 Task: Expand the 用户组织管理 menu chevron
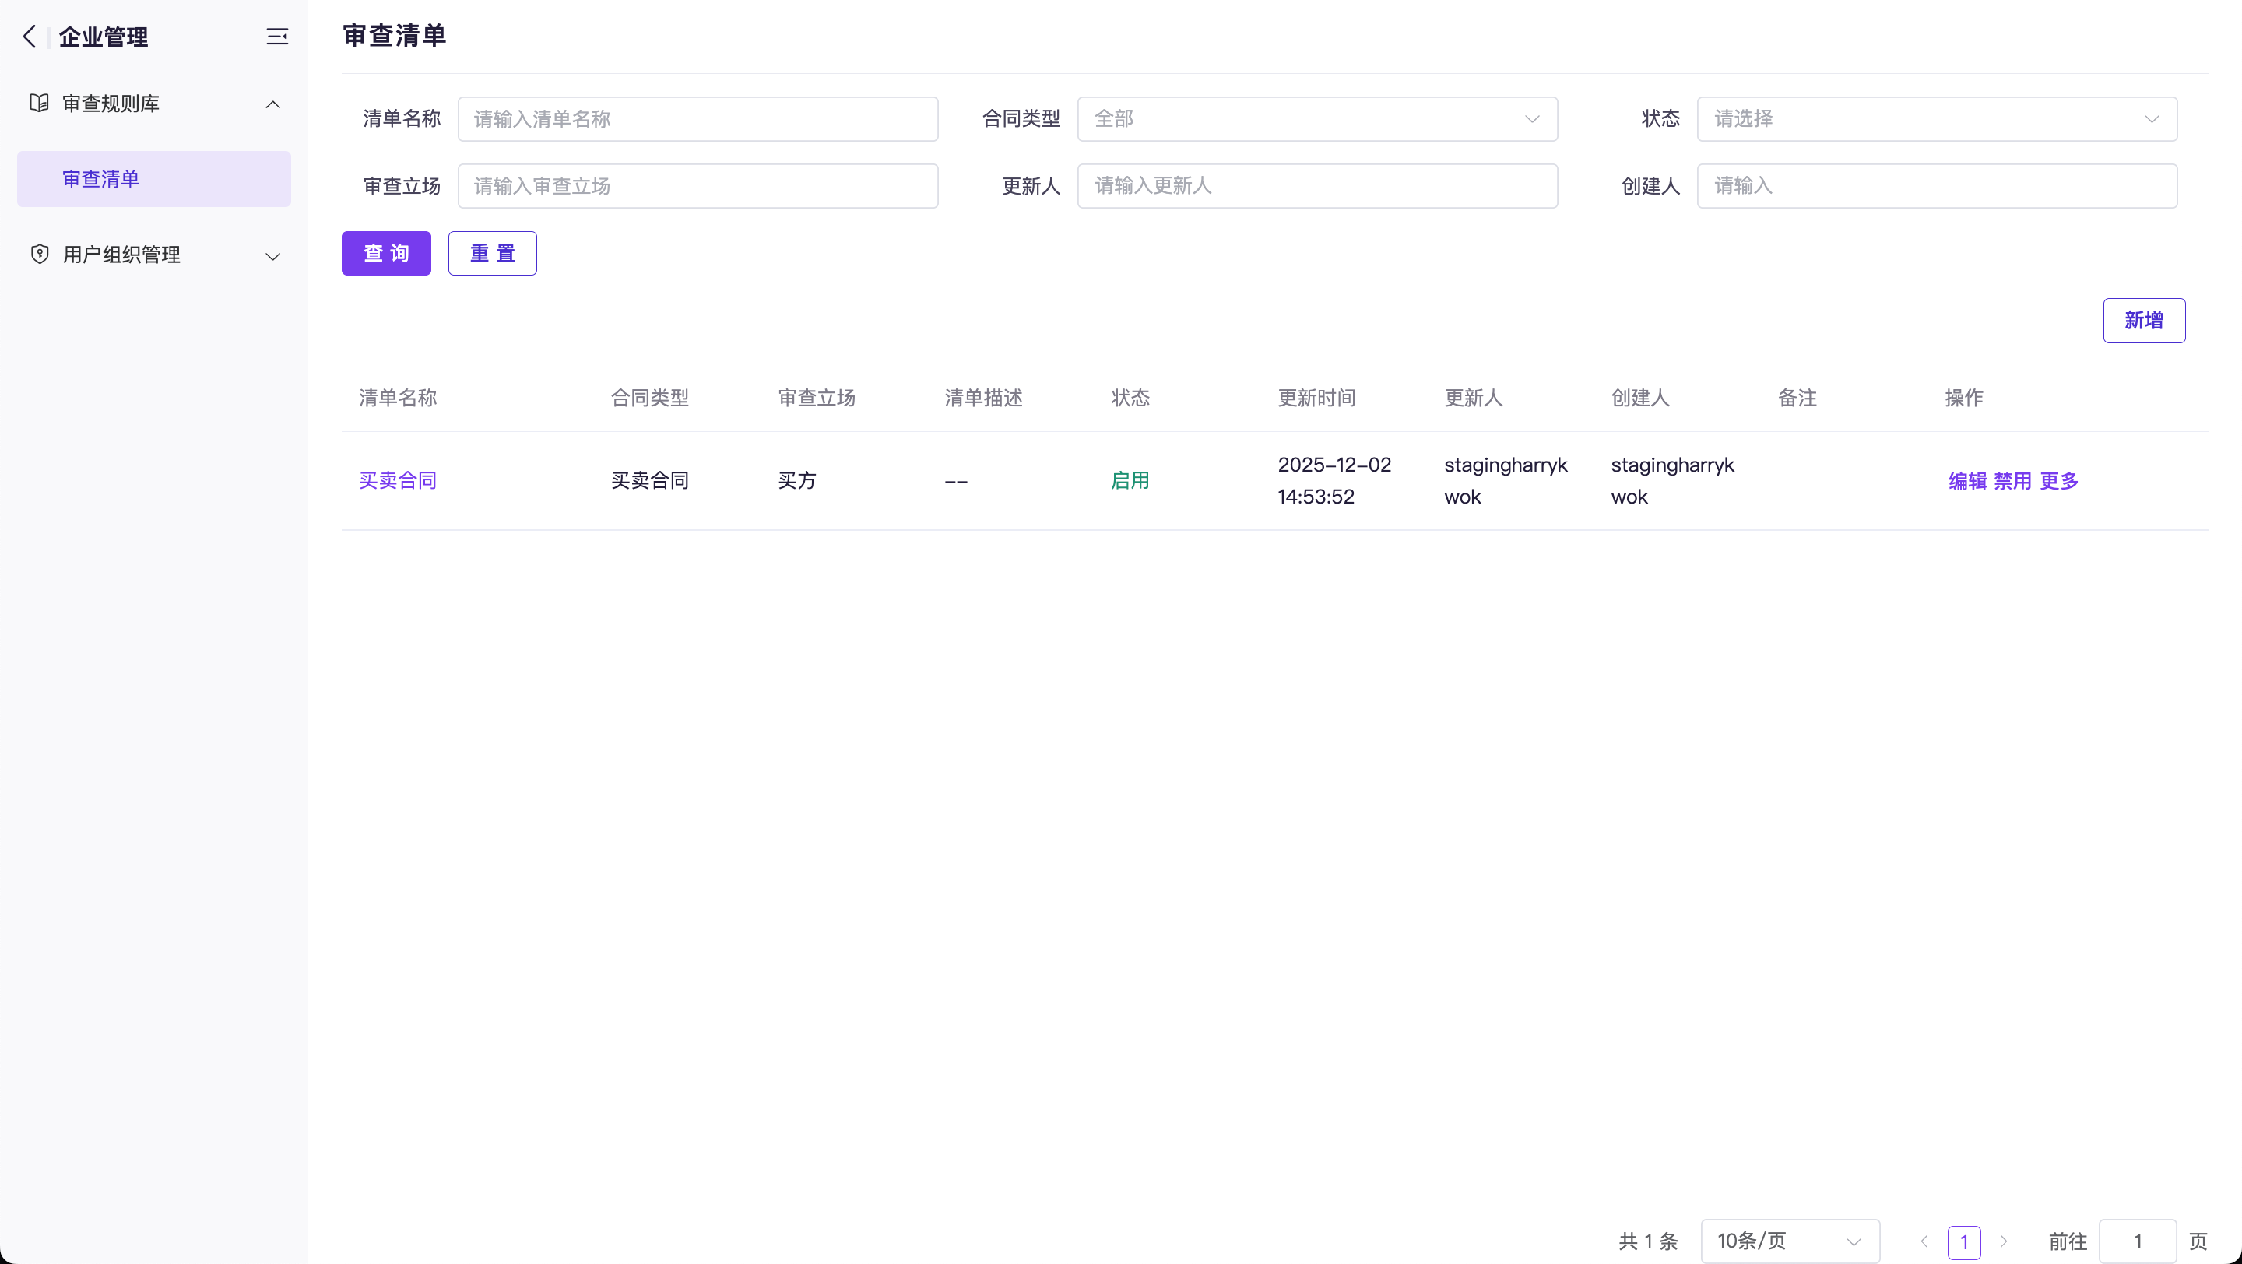click(x=272, y=256)
